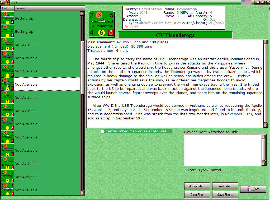Click the Setting Up location for CV Lexington
This screenshot has height=200, width=270.
24,18
